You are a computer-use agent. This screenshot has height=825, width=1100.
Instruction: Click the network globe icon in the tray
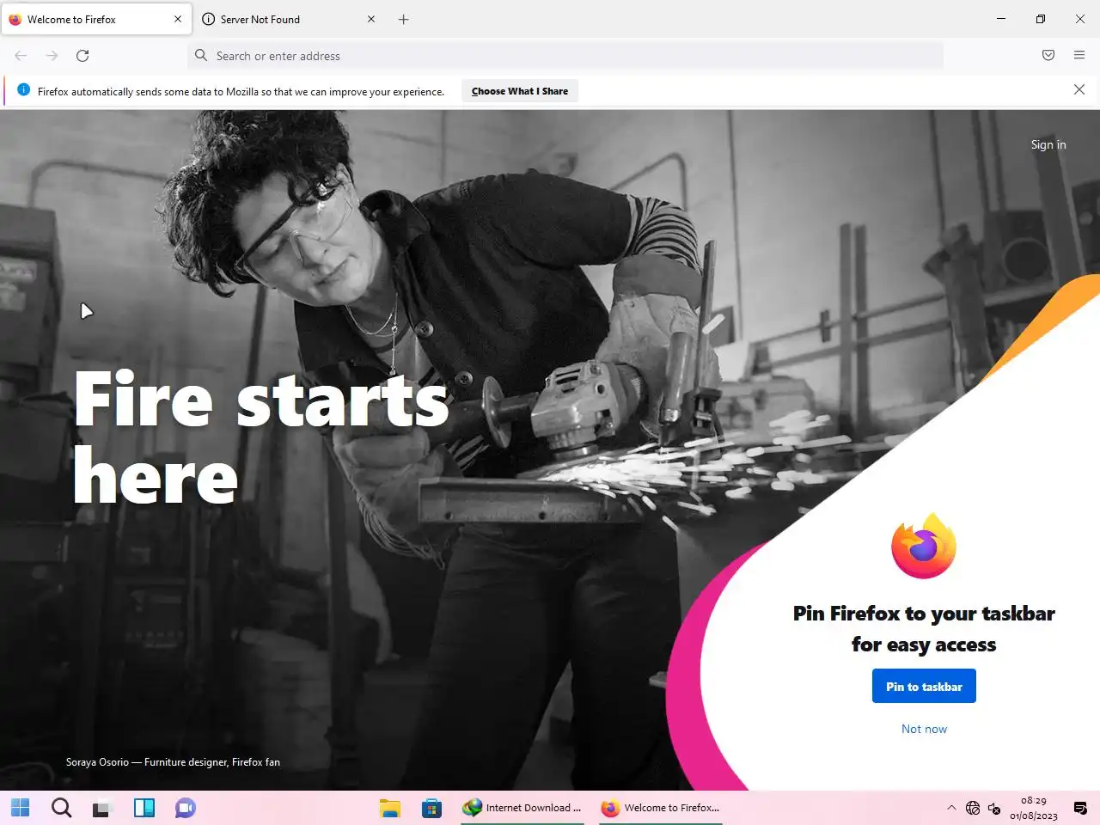973,808
